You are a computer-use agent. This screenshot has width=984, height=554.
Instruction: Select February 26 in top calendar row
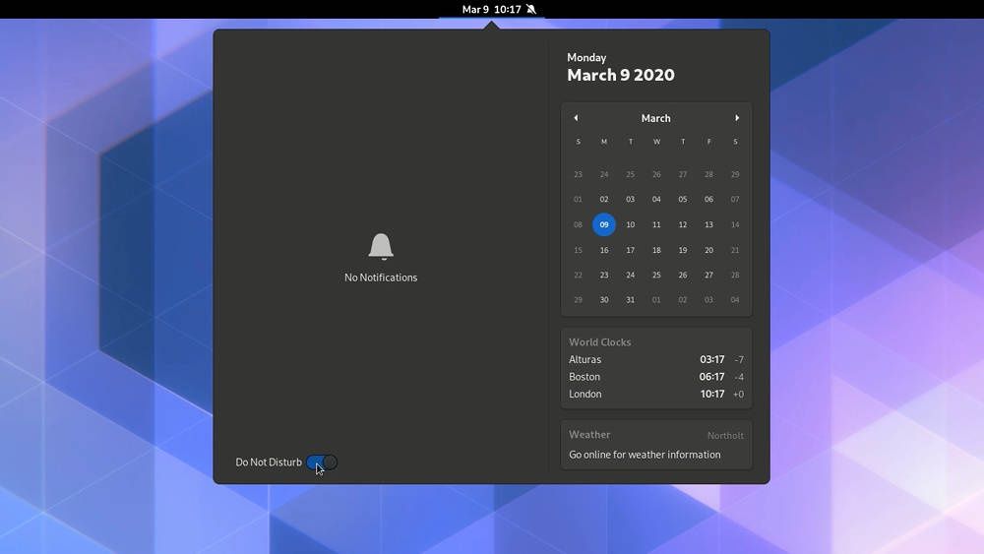[656, 174]
